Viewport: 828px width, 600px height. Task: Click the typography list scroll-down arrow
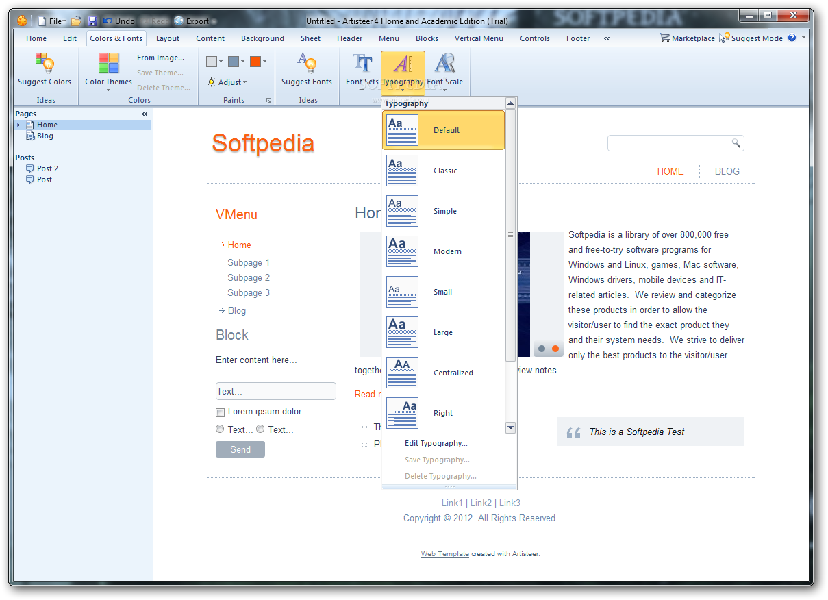point(510,428)
